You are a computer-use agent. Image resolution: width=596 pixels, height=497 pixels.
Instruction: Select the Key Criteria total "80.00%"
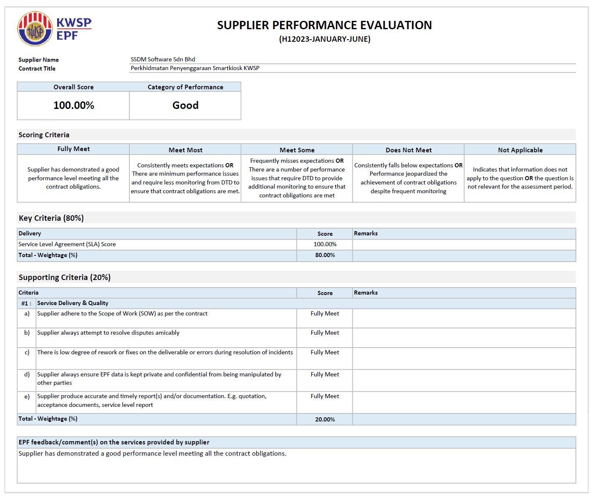coord(325,255)
